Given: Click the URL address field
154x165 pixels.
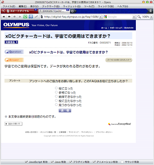Looking at the screenshot, I should click(71, 17).
